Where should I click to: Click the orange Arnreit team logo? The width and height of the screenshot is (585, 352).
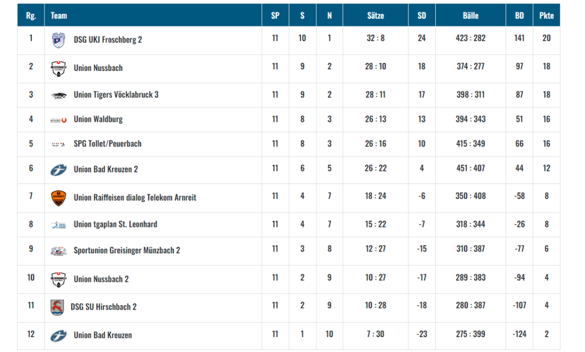coord(58,198)
